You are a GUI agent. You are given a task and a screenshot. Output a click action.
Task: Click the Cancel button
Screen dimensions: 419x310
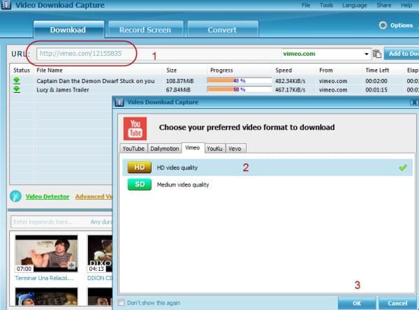[397, 303]
